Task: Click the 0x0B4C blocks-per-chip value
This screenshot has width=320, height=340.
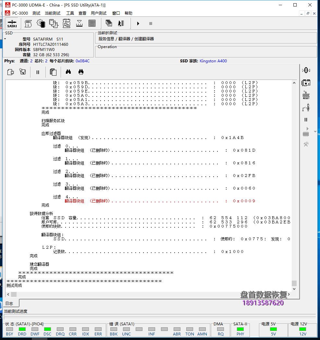Action: (82, 61)
